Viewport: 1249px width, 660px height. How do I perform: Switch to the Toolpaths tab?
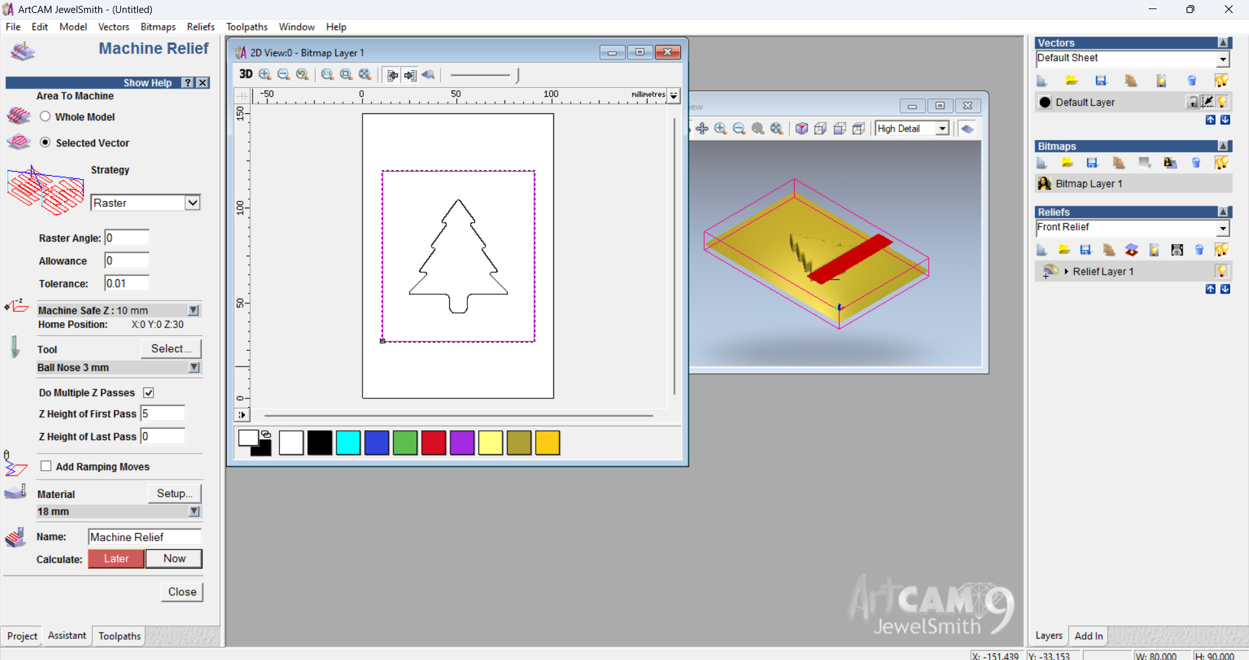(120, 636)
